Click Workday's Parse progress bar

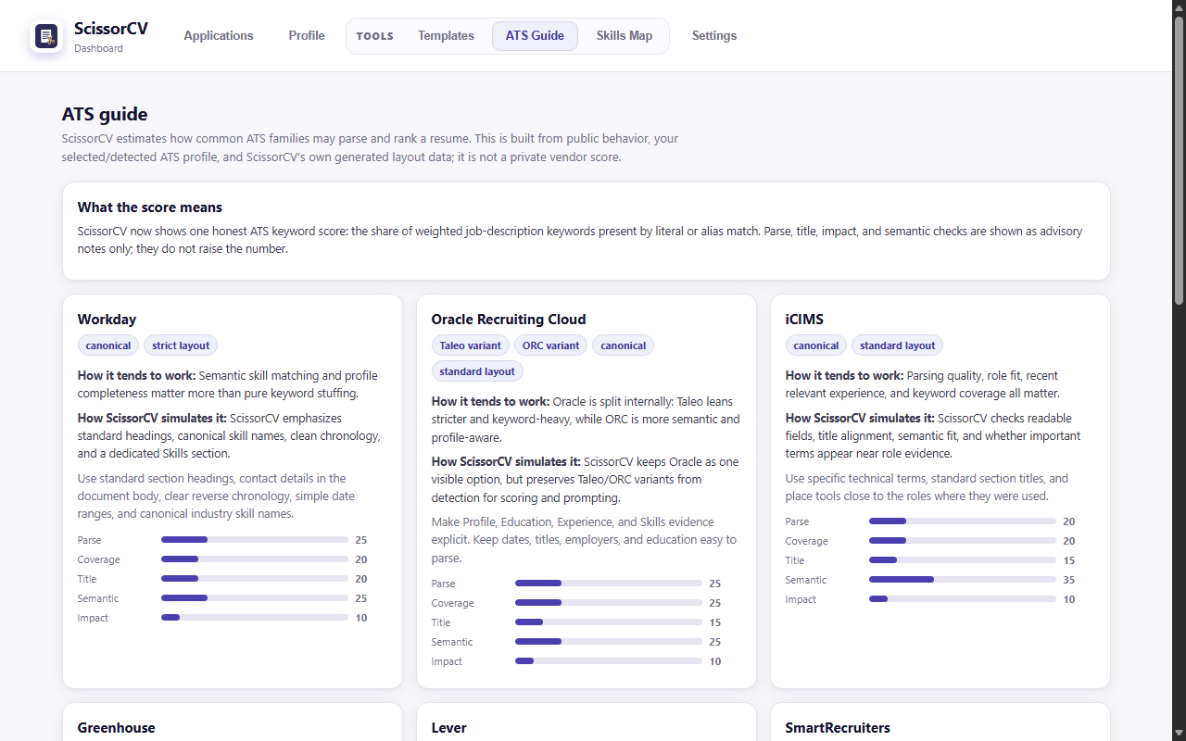point(255,539)
